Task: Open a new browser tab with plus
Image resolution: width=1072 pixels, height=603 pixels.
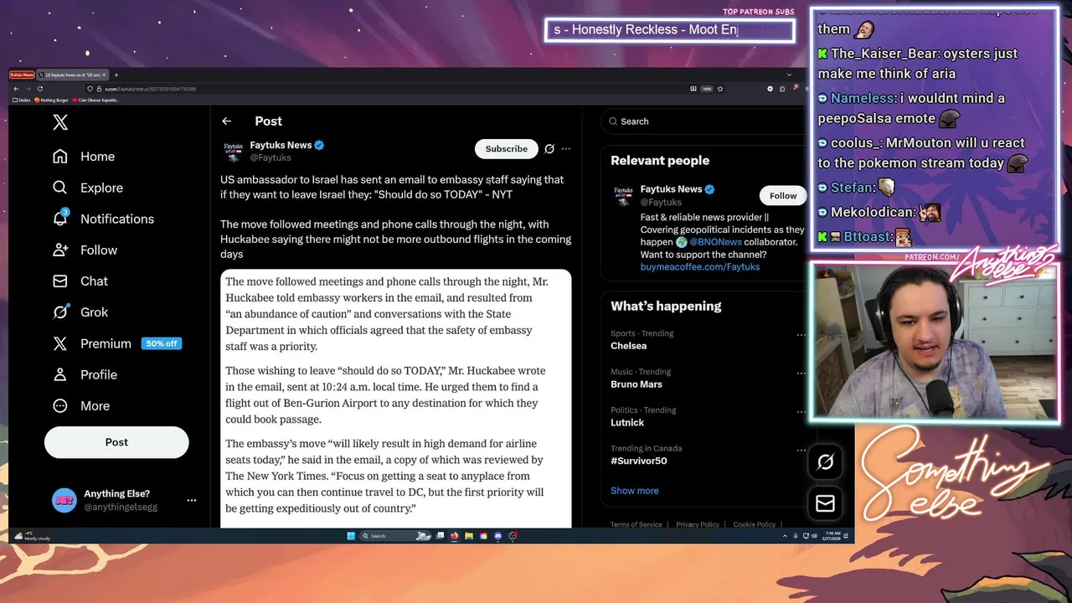Action: click(x=116, y=75)
